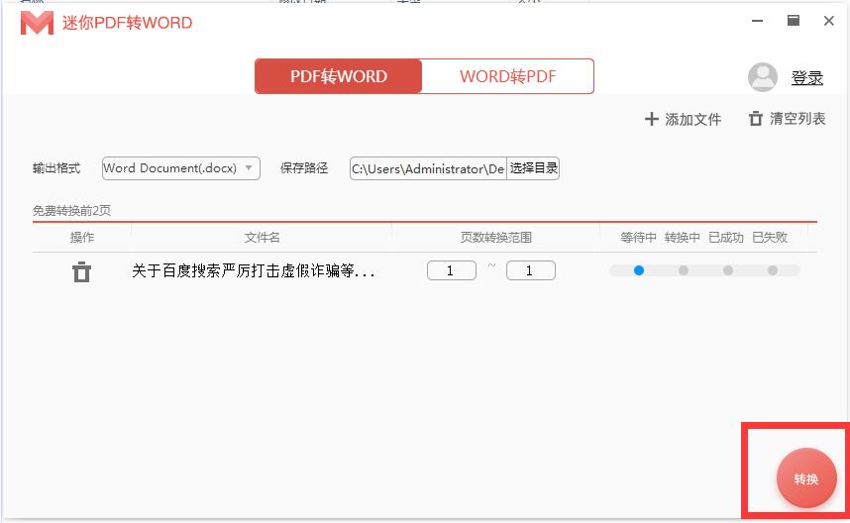Maximize the application window
This screenshot has height=523, width=850.
pos(794,21)
